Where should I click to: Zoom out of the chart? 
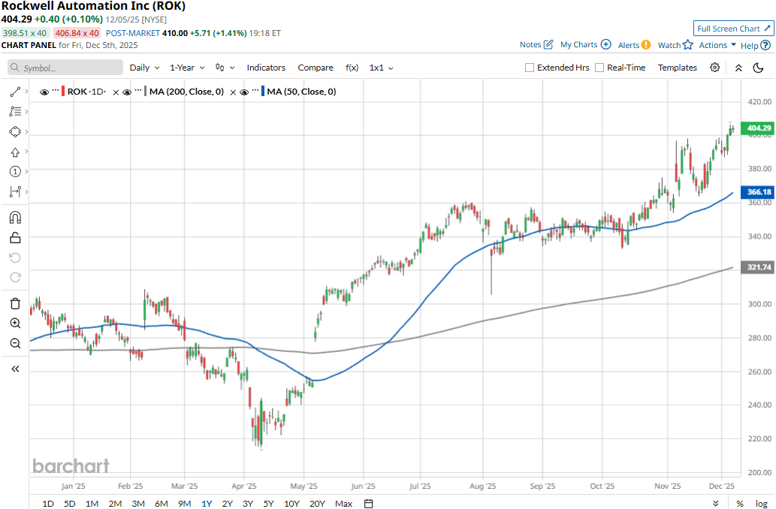pos(15,343)
